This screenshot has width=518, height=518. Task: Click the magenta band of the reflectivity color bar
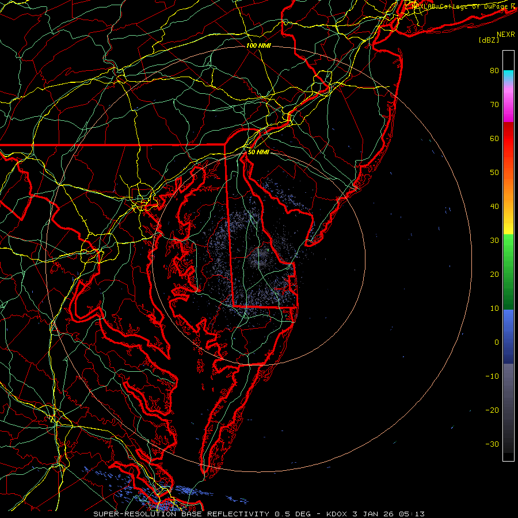pos(508,104)
